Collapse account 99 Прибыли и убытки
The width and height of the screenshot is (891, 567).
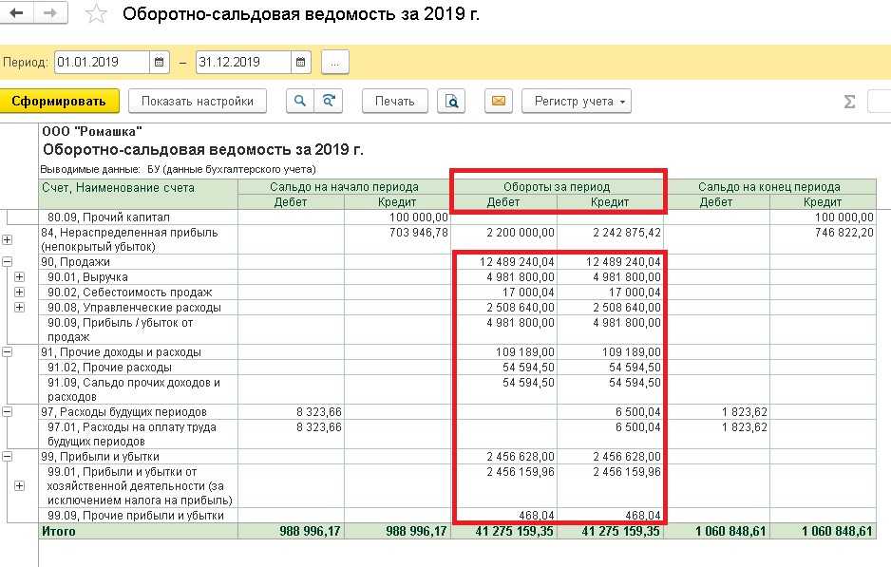tap(7, 456)
